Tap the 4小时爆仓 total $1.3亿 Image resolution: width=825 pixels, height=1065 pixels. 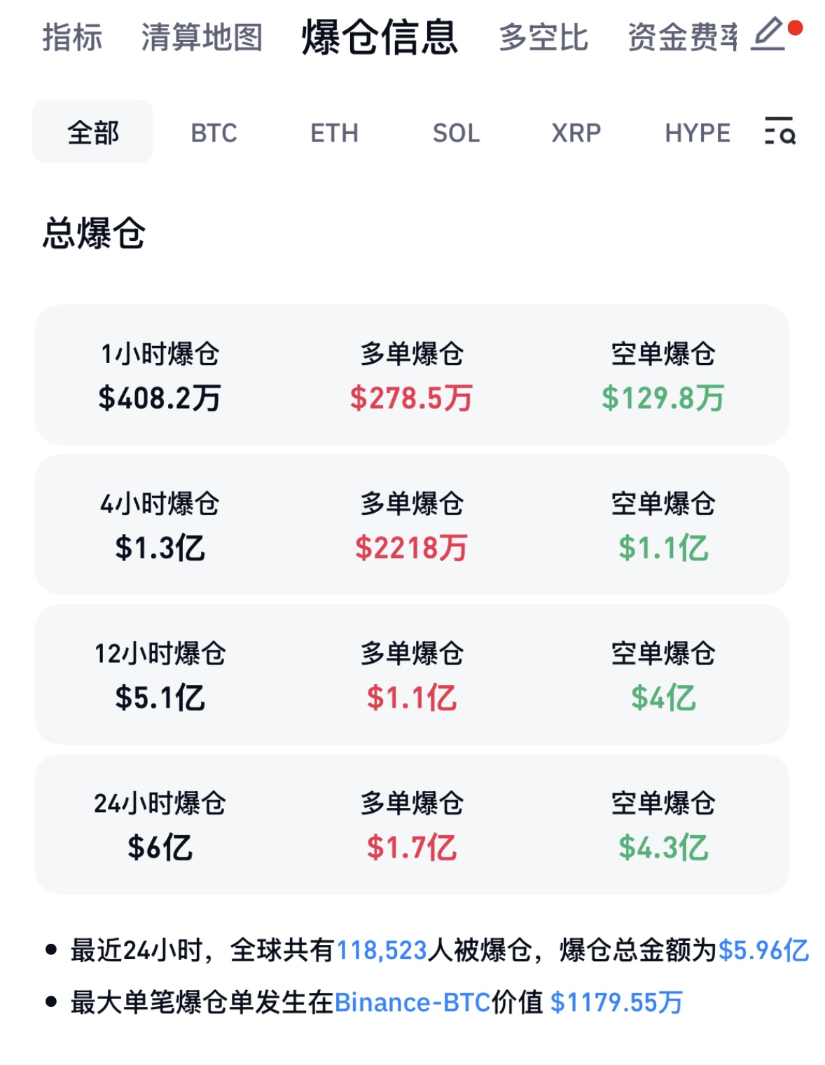[x=160, y=547]
